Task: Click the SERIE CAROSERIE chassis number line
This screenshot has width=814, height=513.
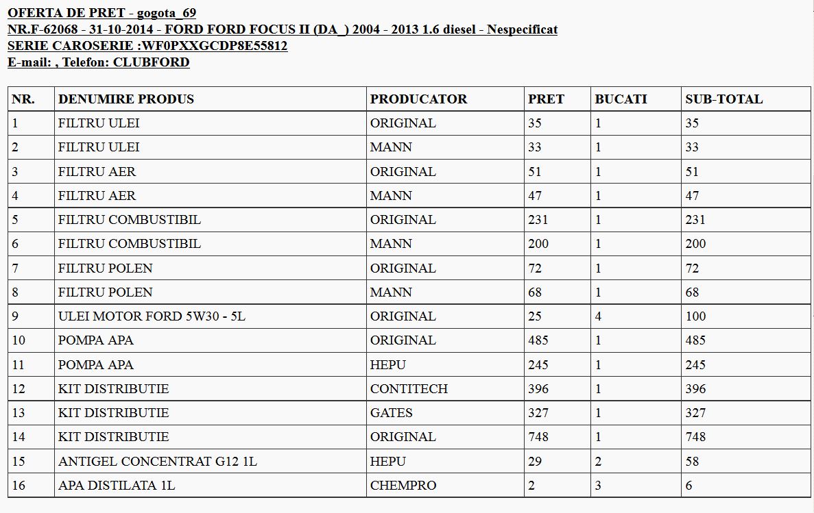Action: tap(147, 46)
